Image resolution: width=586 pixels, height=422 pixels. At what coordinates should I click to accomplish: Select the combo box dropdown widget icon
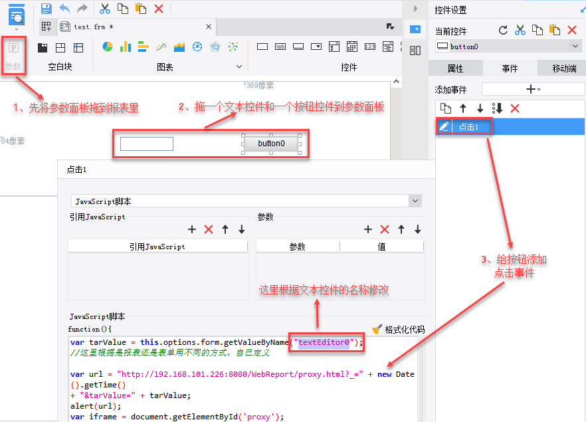[x=316, y=47]
